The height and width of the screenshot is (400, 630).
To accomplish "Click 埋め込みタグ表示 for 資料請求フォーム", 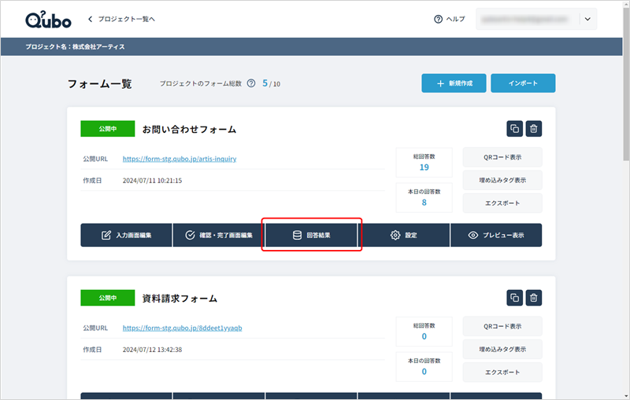I will pyautogui.click(x=502, y=349).
